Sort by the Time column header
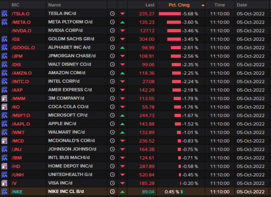Viewport: 271px width, 197px height. 220,5
